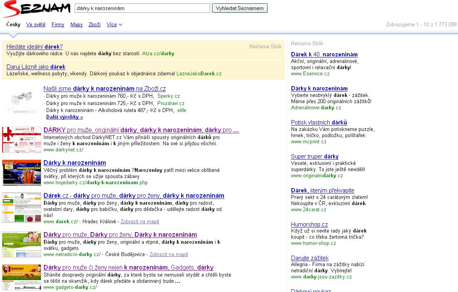Click the Alza.cz/darky green URL text
Viewport: 458px width, 292px height.
click(158, 54)
